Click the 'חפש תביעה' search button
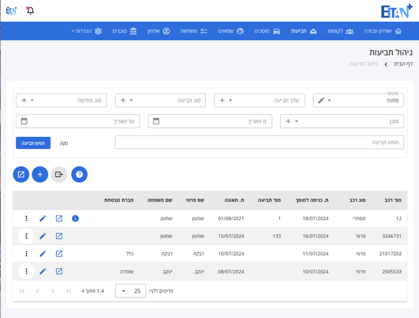The height and width of the screenshot is (318, 419). pos(33,143)
